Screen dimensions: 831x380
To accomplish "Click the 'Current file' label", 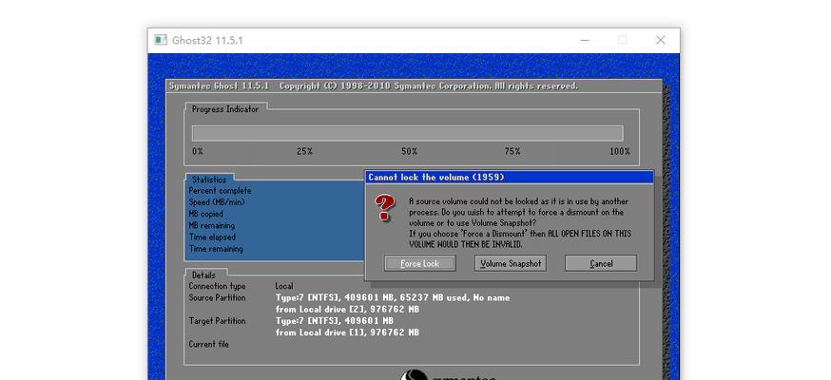I will point(209,344).
